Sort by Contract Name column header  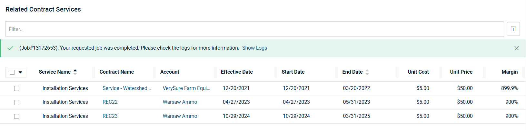[x=116, y=72]
